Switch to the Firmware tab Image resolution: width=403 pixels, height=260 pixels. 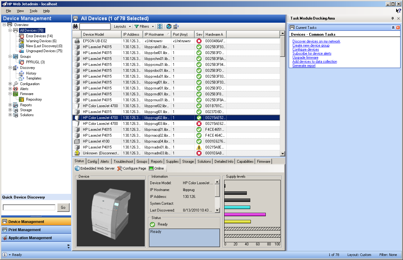pos(264,161)
